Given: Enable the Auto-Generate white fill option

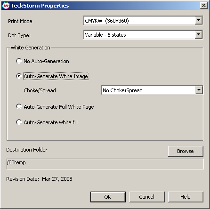Looking at the screenshot, I should (19, 122).
